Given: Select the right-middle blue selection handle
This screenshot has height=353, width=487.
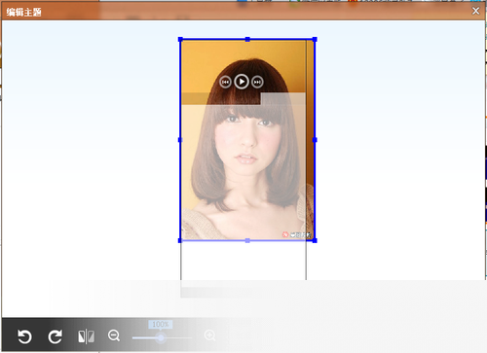Looking at the screenshot, I should click(315, 140).
